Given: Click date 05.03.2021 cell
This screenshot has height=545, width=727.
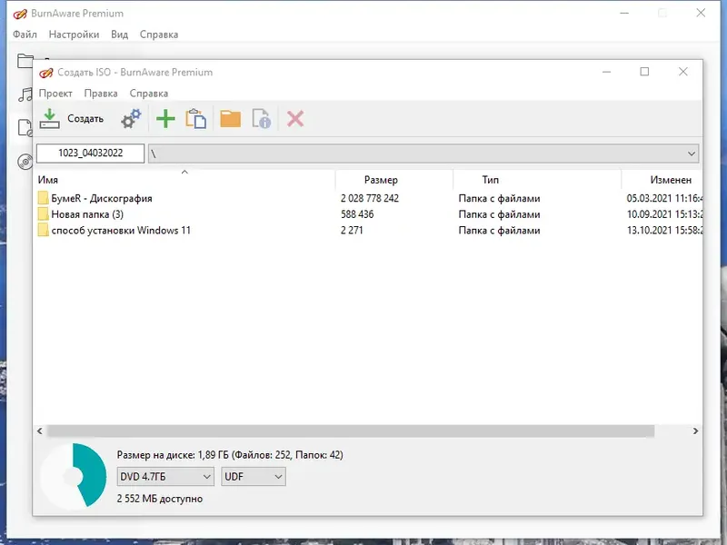Looking at the screenshot, I should tap(664, 198).
